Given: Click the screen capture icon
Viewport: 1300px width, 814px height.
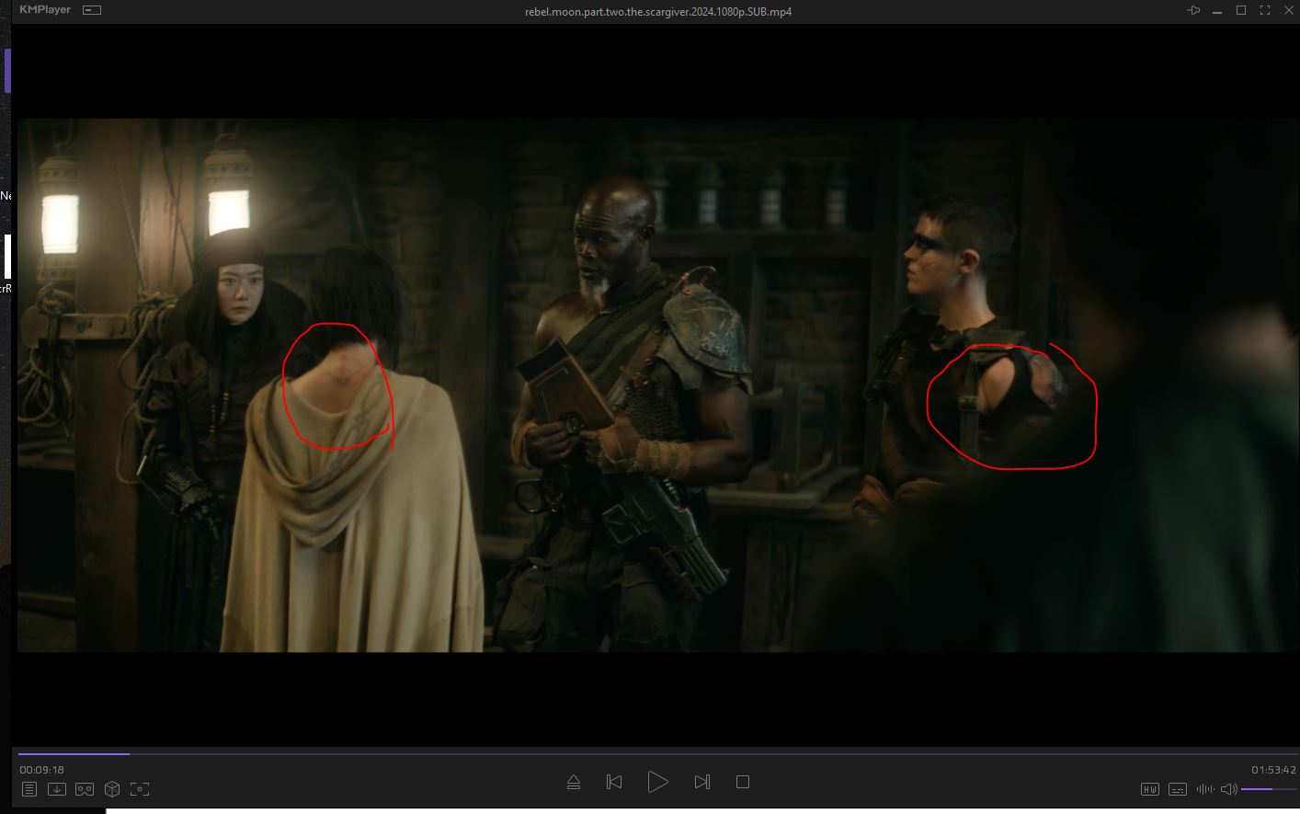Looking at the screenshot, I should [140, 789].
